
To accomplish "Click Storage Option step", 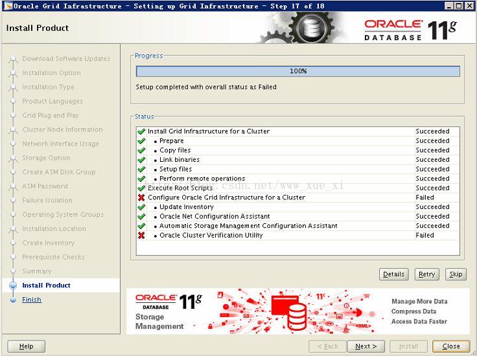I will click(46, 158).
